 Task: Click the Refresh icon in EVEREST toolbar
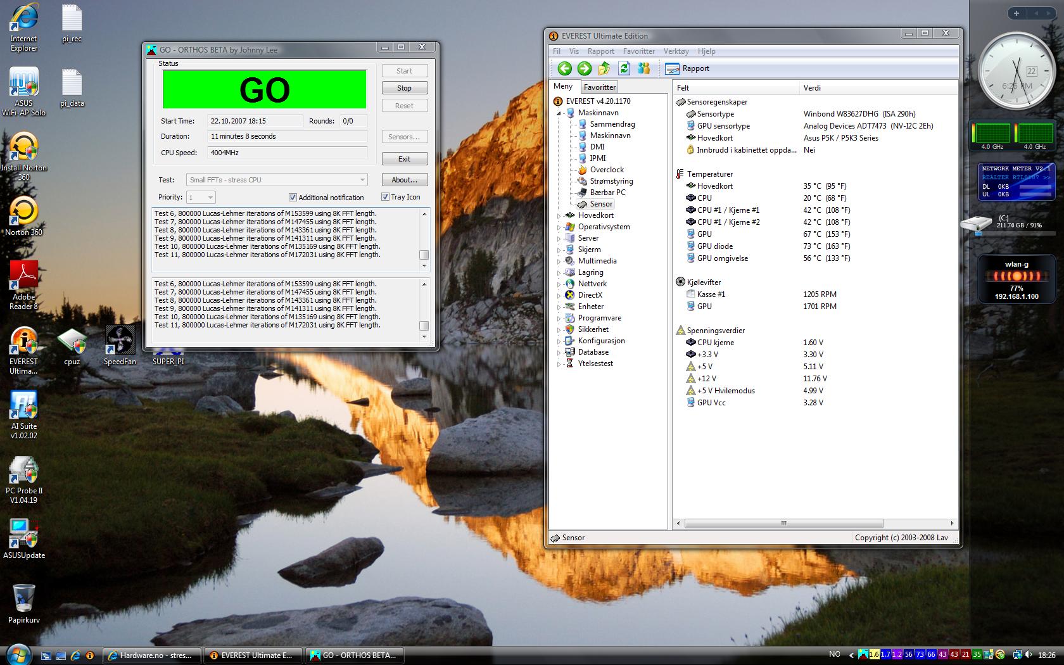tap(624, 68)
